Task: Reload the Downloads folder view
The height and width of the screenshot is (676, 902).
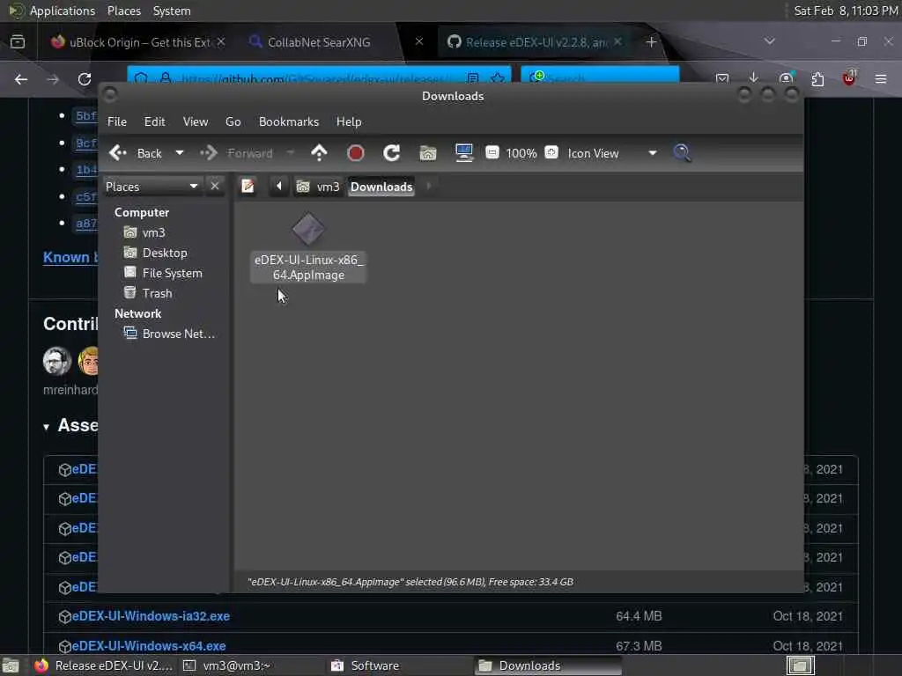Action: tap(392, 153)
